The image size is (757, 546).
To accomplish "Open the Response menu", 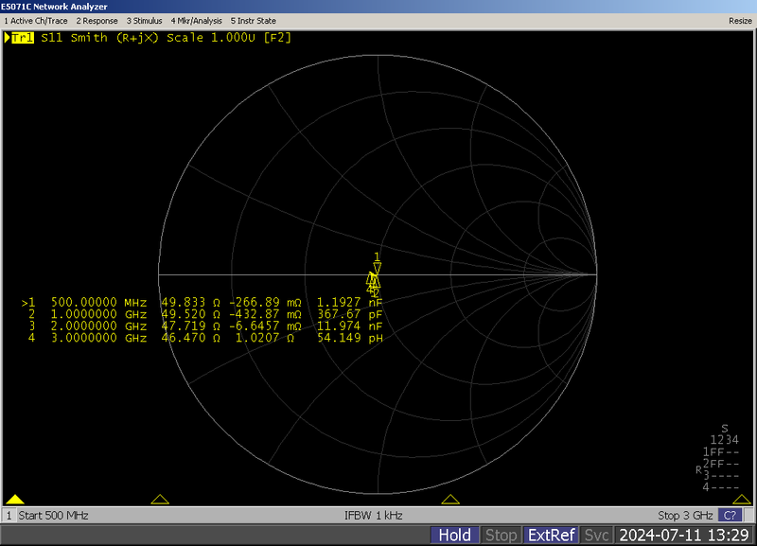I will pyautogui.click(x=97, y=20).
